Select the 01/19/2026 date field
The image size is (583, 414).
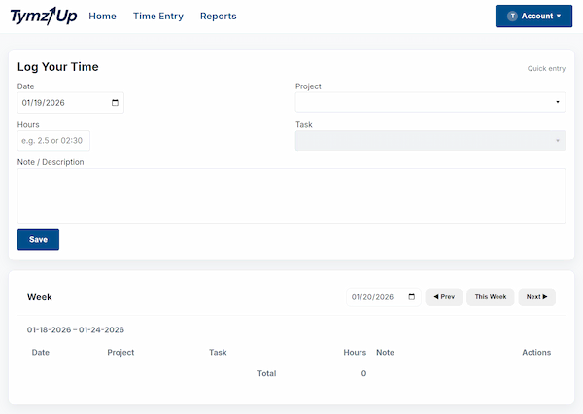coord(63,103)
